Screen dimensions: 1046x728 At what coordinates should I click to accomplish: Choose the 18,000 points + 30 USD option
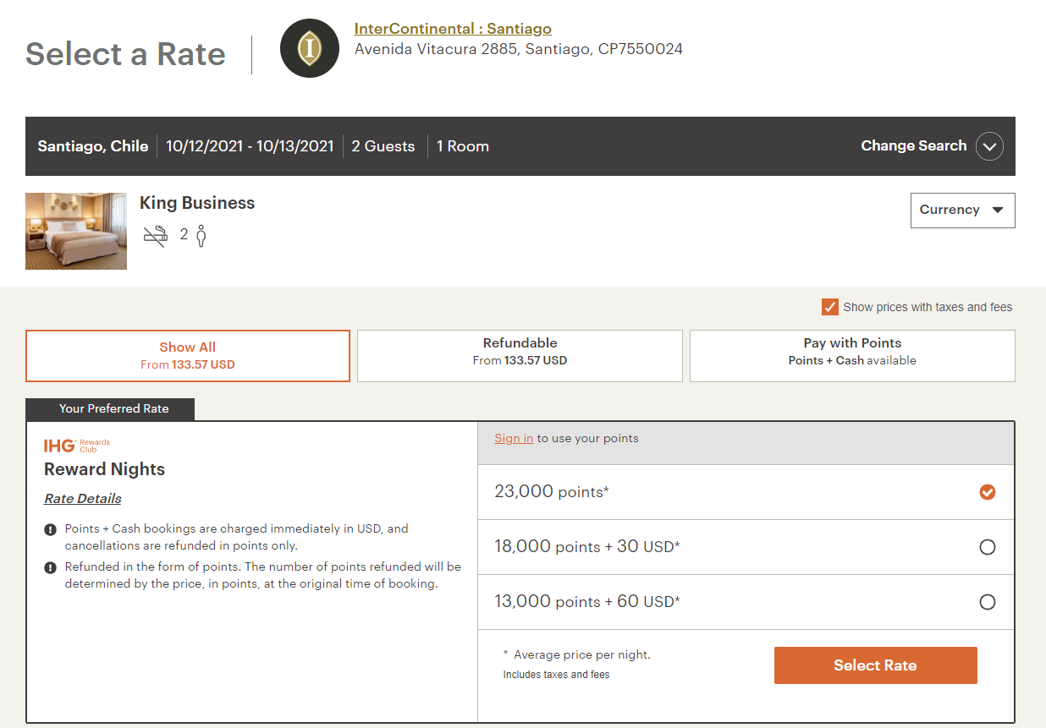(987, 547)
